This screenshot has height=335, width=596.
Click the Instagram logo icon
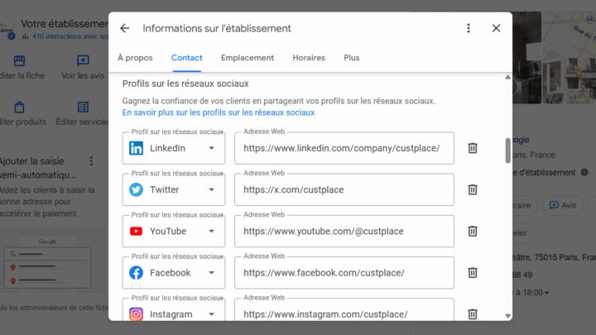tap(136, 314)
